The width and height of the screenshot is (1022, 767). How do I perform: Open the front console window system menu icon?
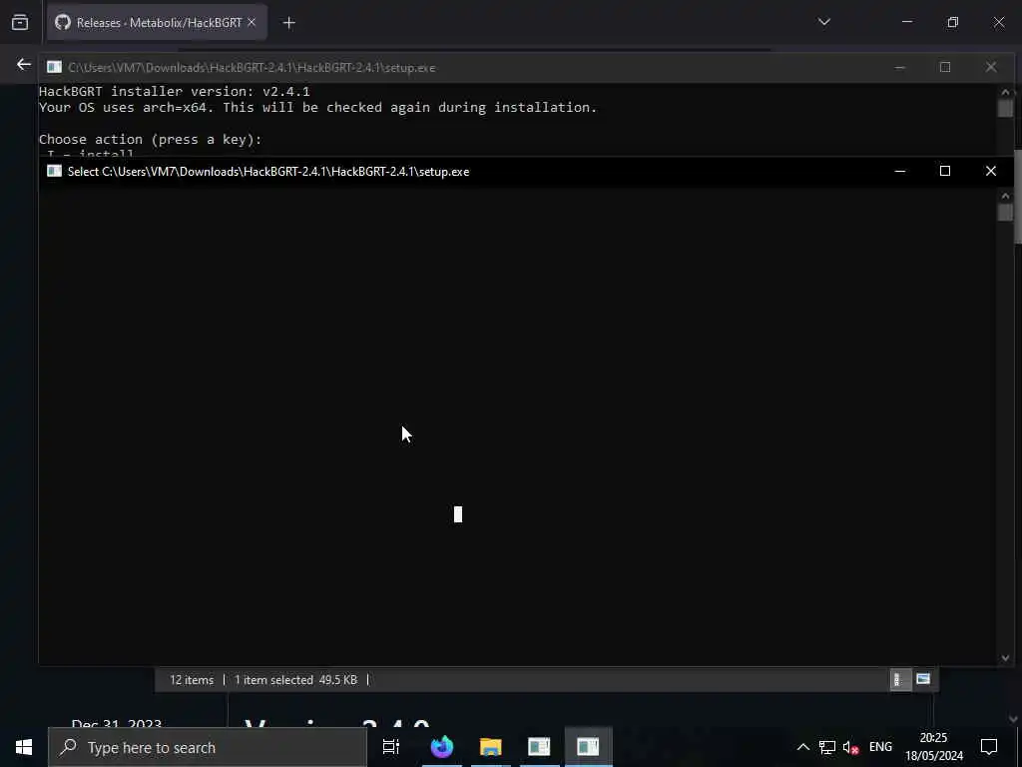(55, 171)
